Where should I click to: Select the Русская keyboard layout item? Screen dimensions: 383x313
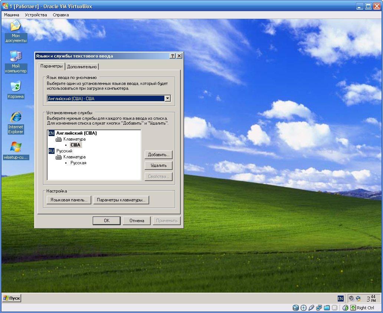tap(78, 163)
